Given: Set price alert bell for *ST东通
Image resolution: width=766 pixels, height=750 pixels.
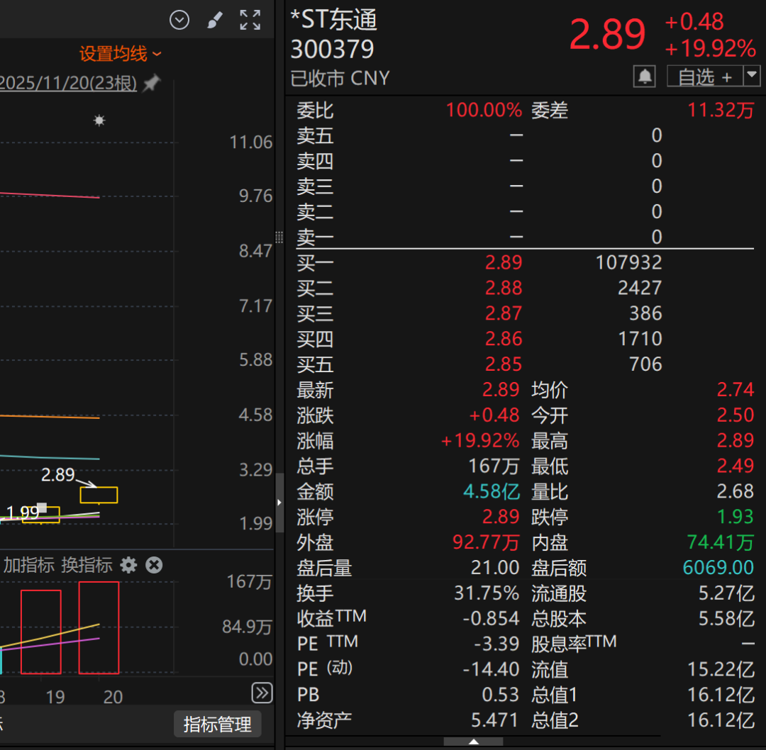Looking at the screenshot, I should click(x=644, y=77).
